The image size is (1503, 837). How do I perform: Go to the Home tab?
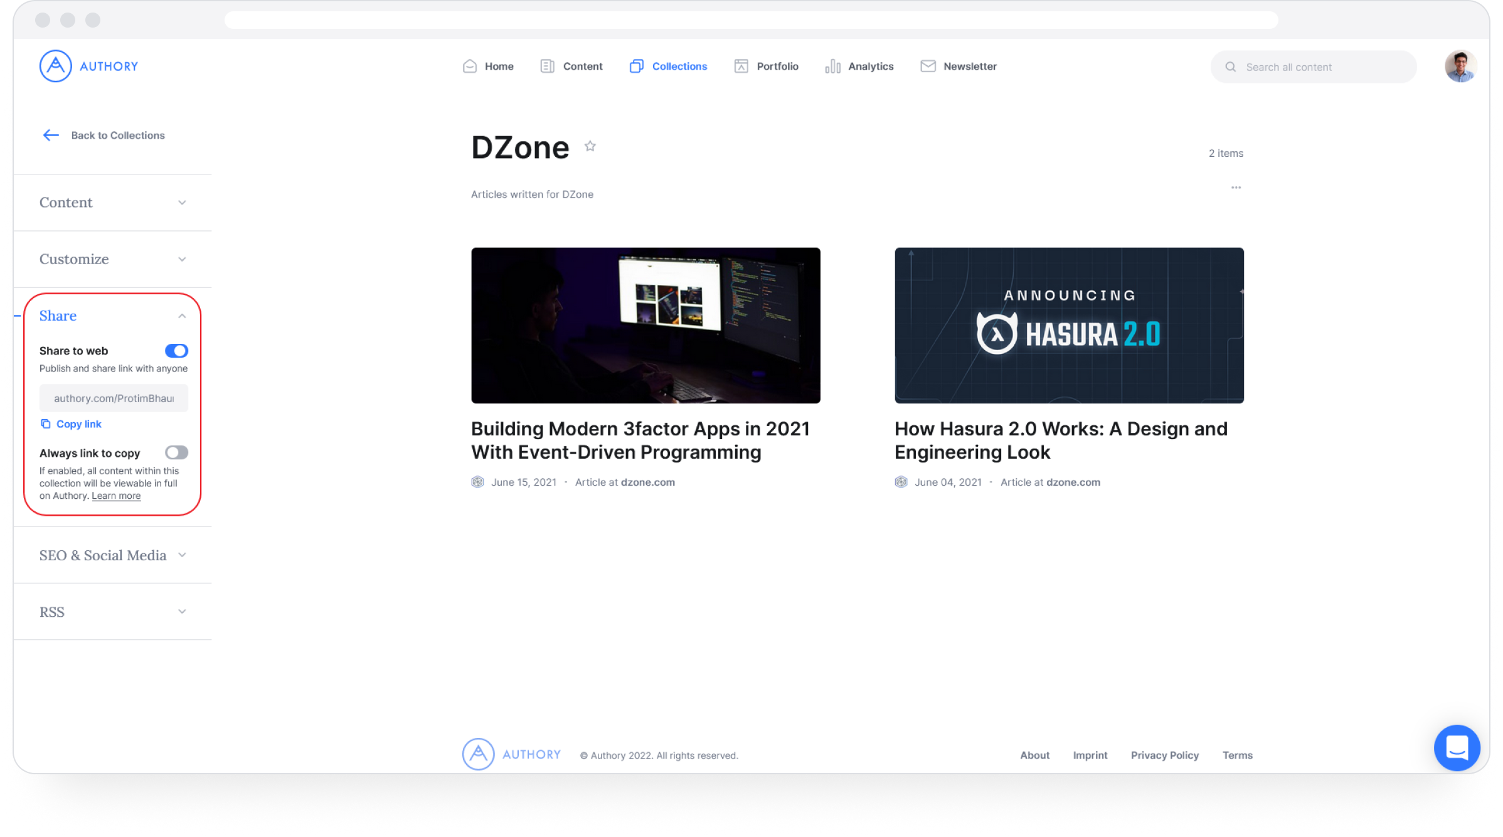(x=488, y=66)
